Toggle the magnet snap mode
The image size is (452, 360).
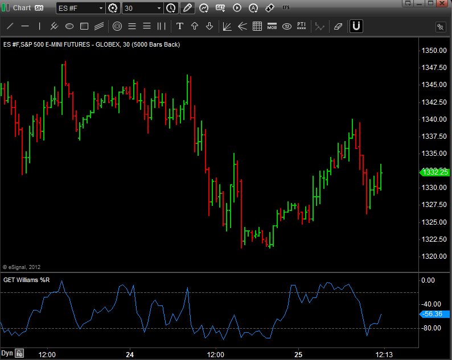(x=356, y=26)
